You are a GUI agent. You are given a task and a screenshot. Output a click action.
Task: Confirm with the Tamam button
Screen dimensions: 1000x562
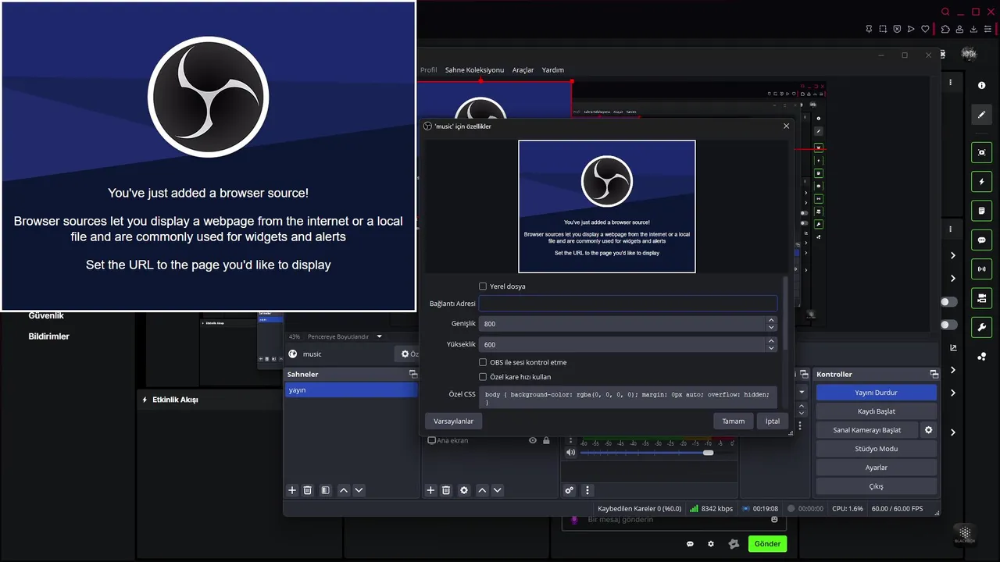[733, 421]
